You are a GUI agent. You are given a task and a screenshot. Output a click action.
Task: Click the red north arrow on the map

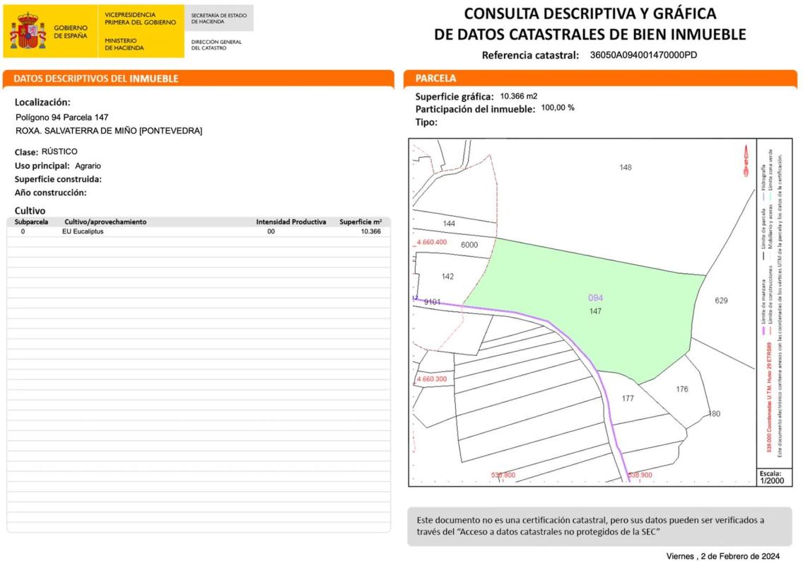(x=745, y=160)
